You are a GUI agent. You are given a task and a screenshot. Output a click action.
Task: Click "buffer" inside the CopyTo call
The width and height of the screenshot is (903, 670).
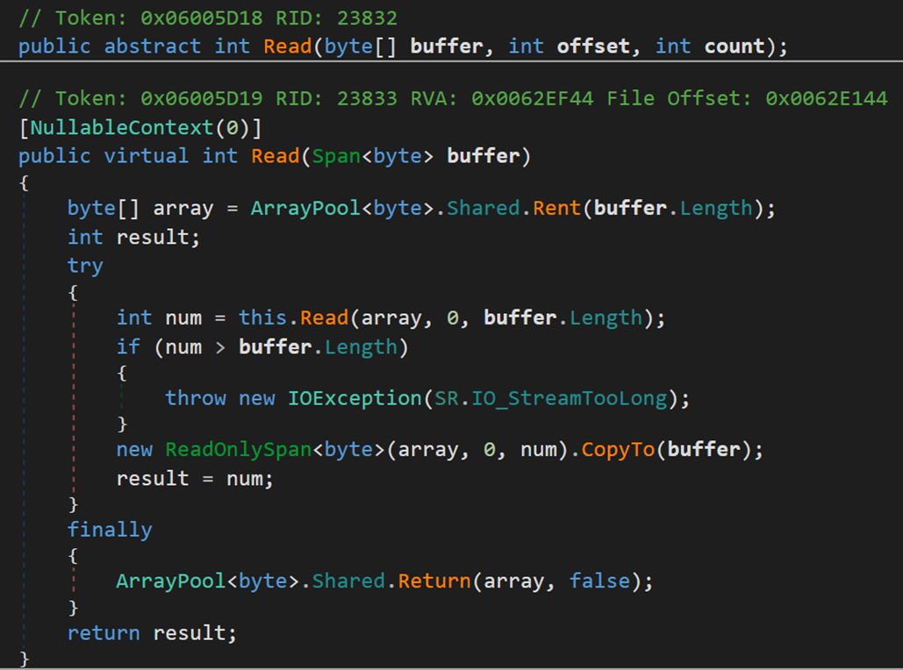tap(704, 449)
